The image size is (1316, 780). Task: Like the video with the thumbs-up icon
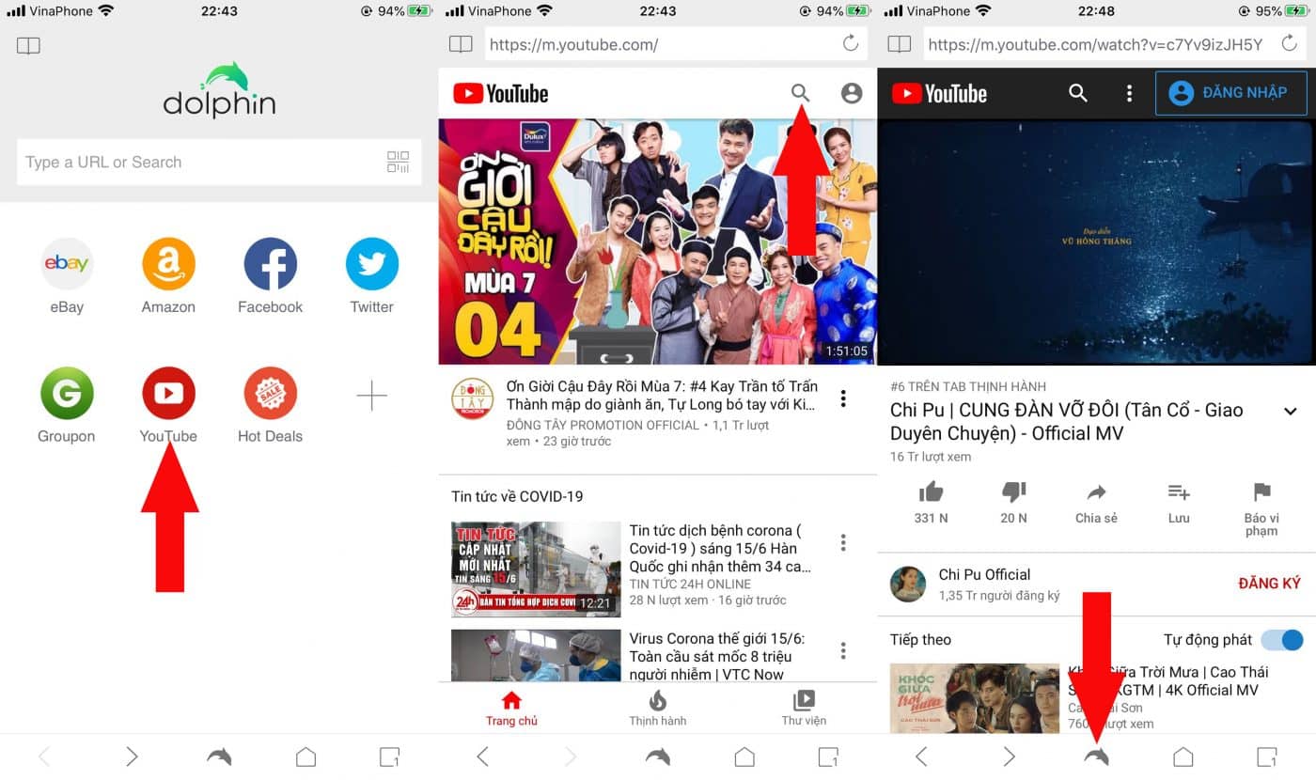point(930,493)
